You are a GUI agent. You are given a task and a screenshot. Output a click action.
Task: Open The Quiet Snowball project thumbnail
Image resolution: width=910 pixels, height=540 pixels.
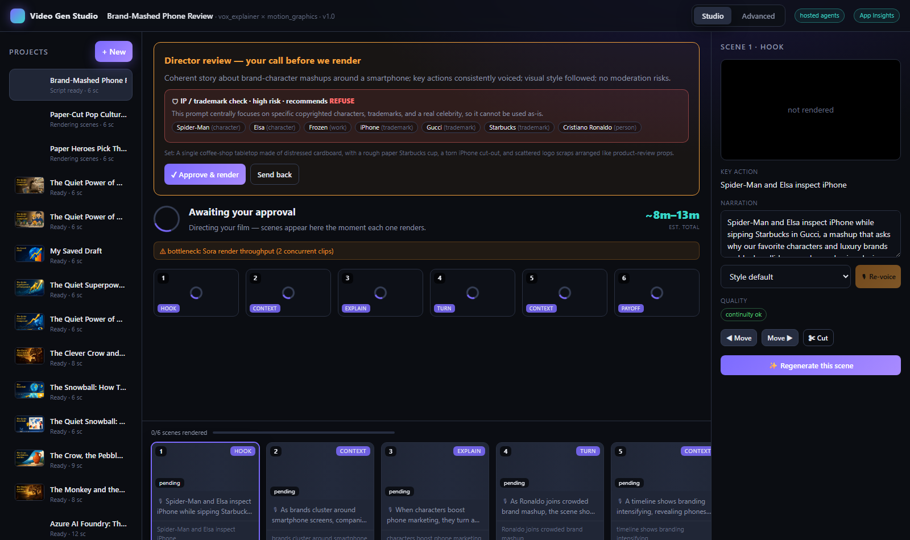(x=30, y=424)
